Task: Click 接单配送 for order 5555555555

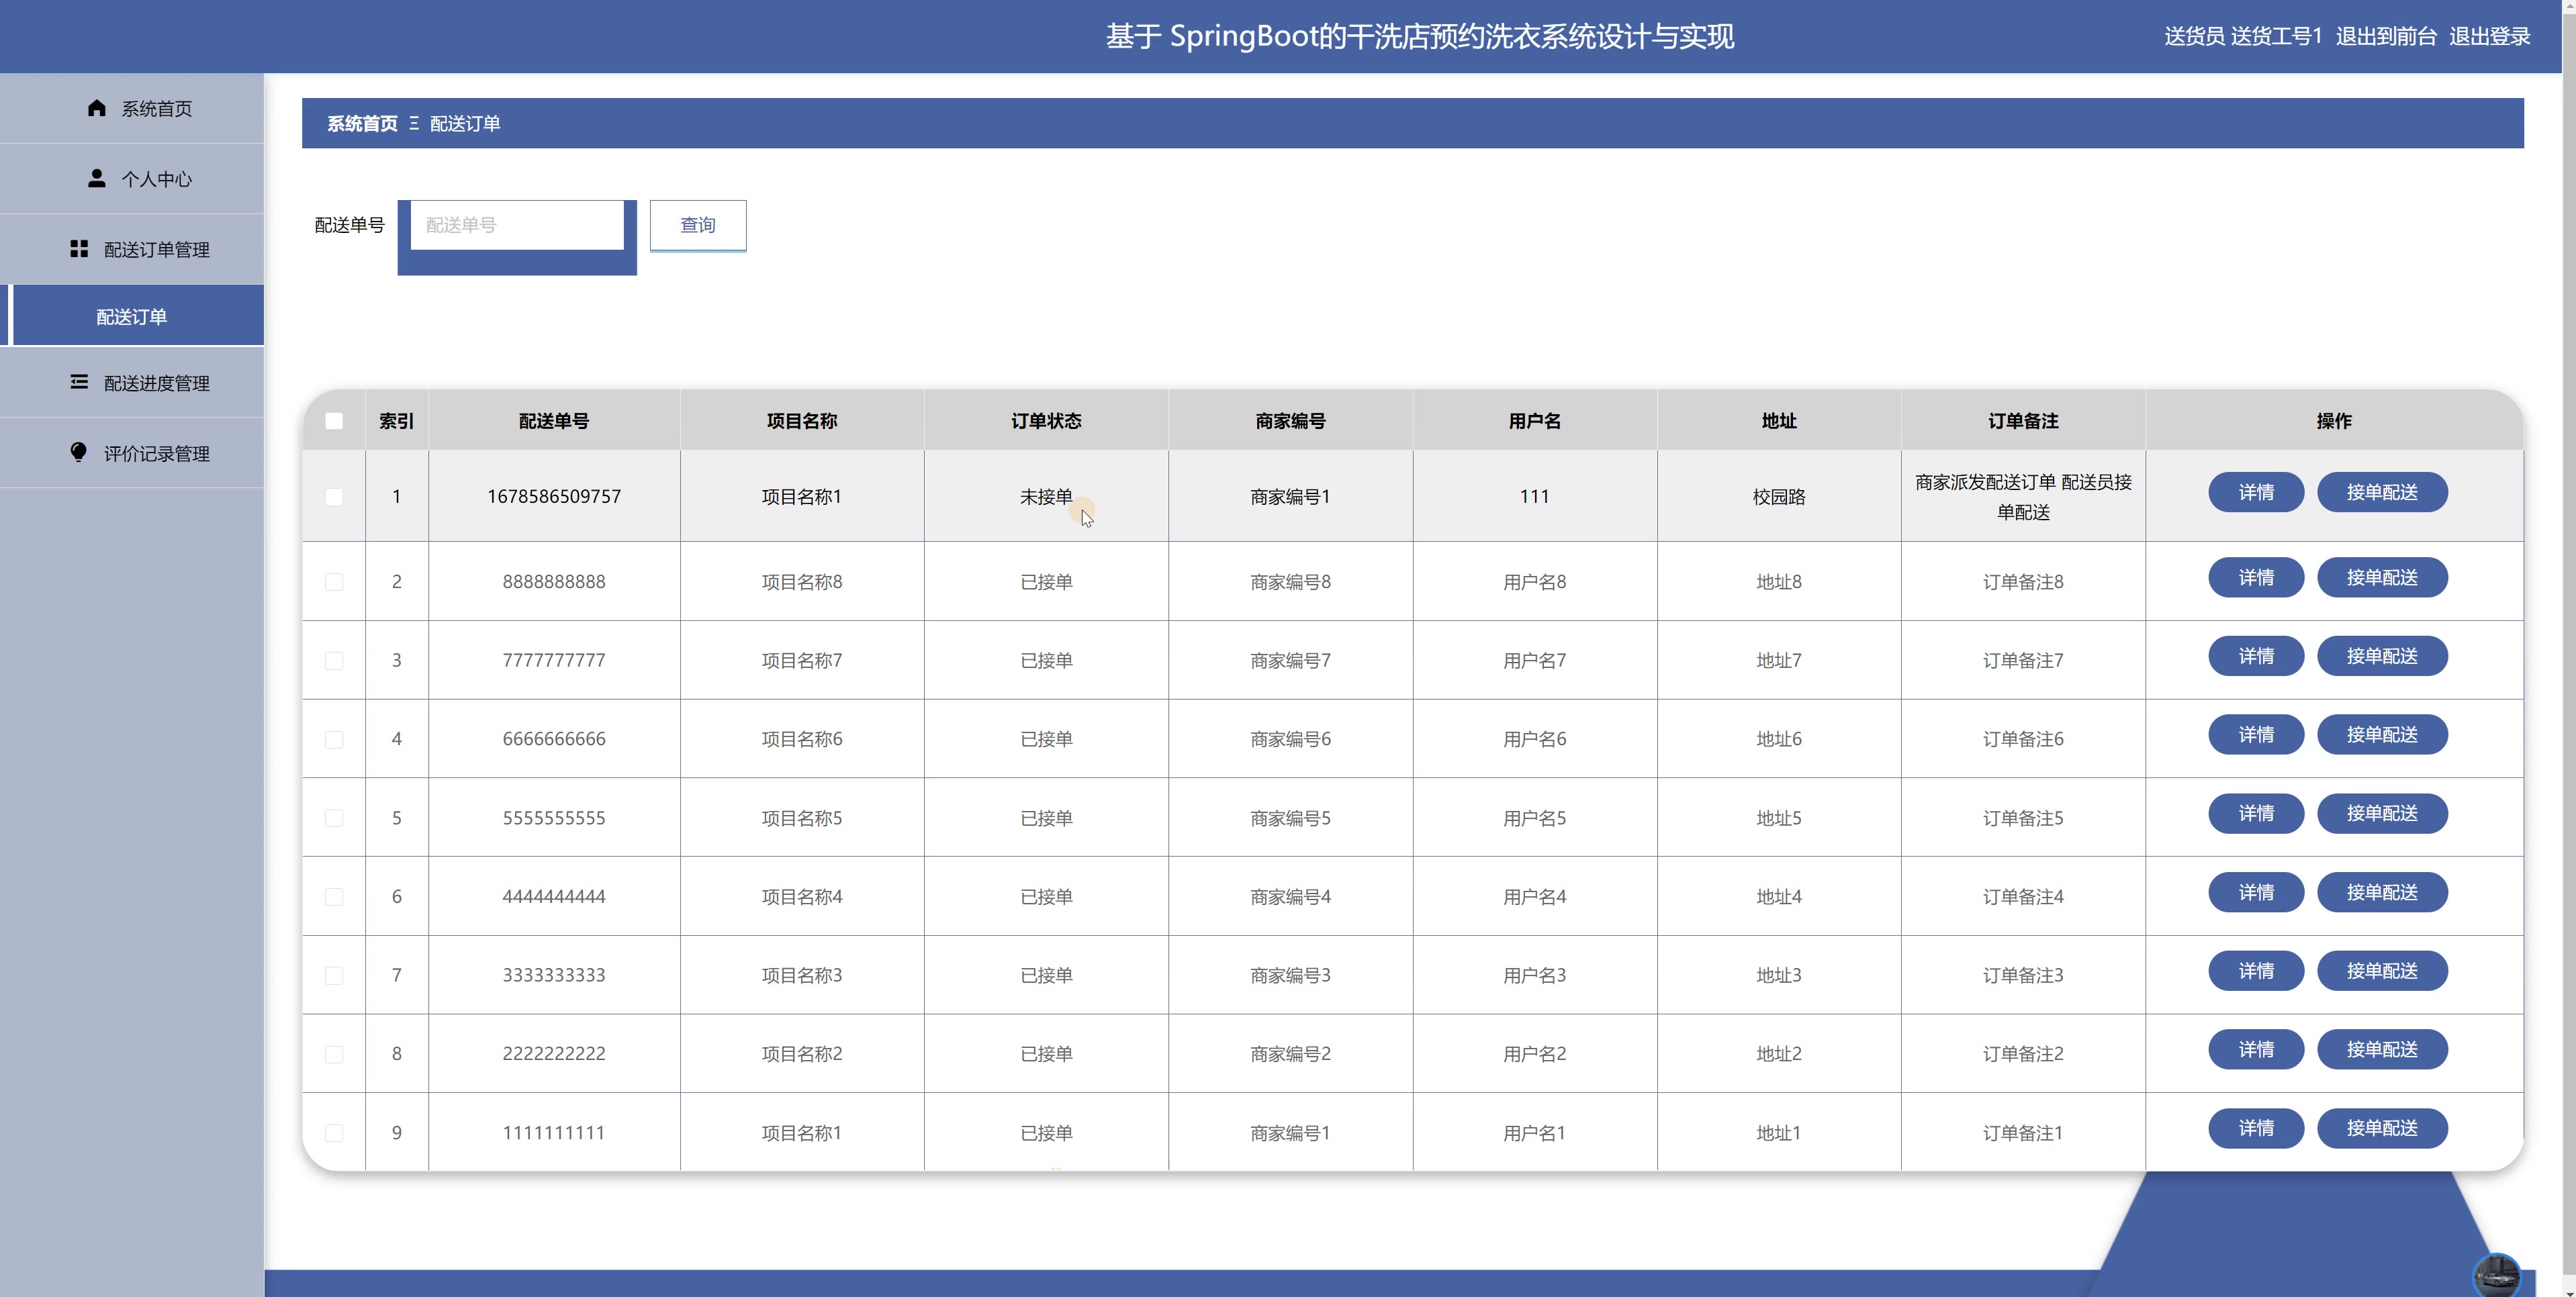Action: (2382, 813)
